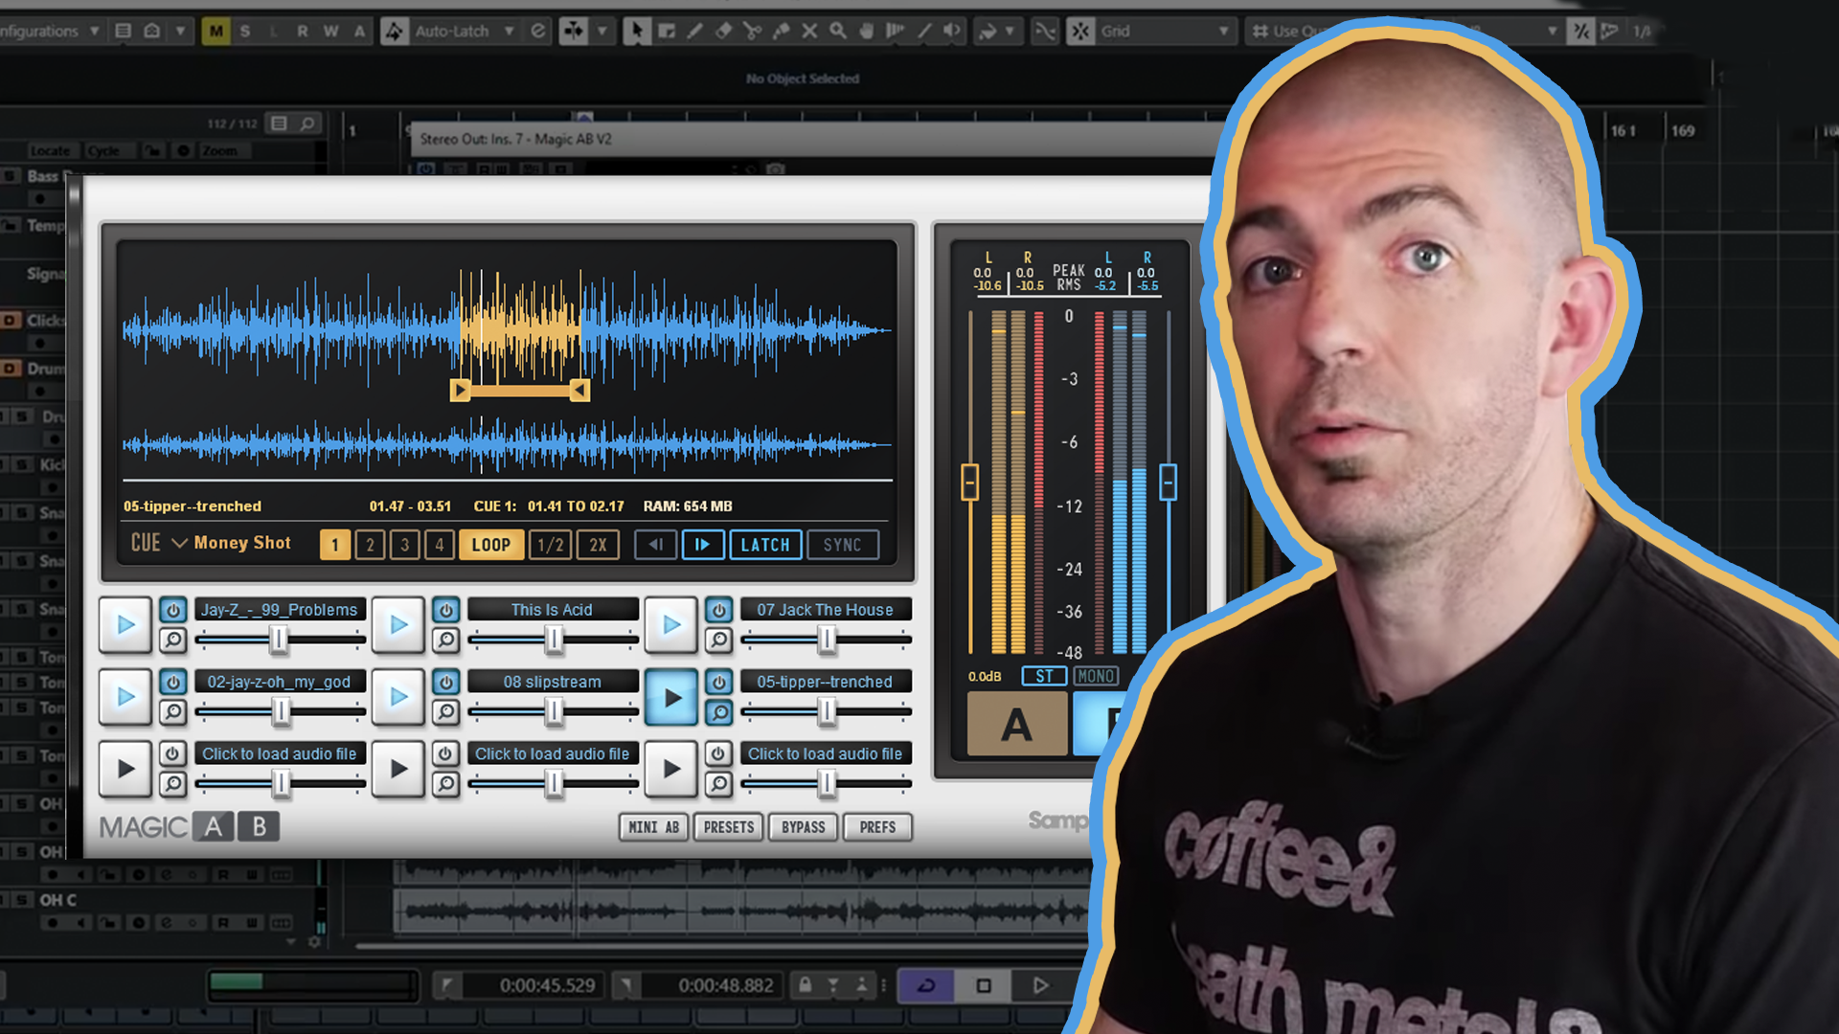
Task: Zoom waveform for This Is Acid slot
Action: 445,640
